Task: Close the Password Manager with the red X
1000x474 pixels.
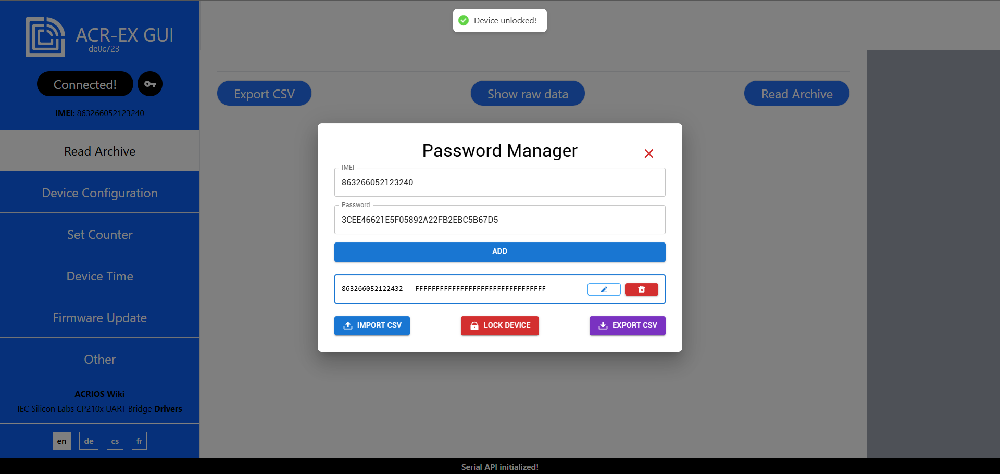Action: coord(648,153)
